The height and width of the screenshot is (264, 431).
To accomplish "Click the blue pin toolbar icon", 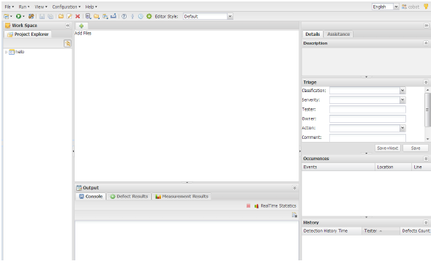I will tap(132, 17).
